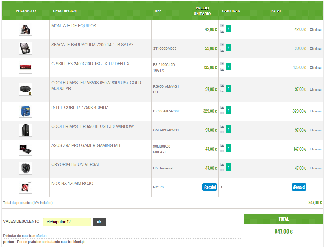Open SEAGATE BARRACUDA 7200.14 1TB SATA3 link
This screenshot has height=248, width=325.
pyautogui.click(x=93, y=45)
